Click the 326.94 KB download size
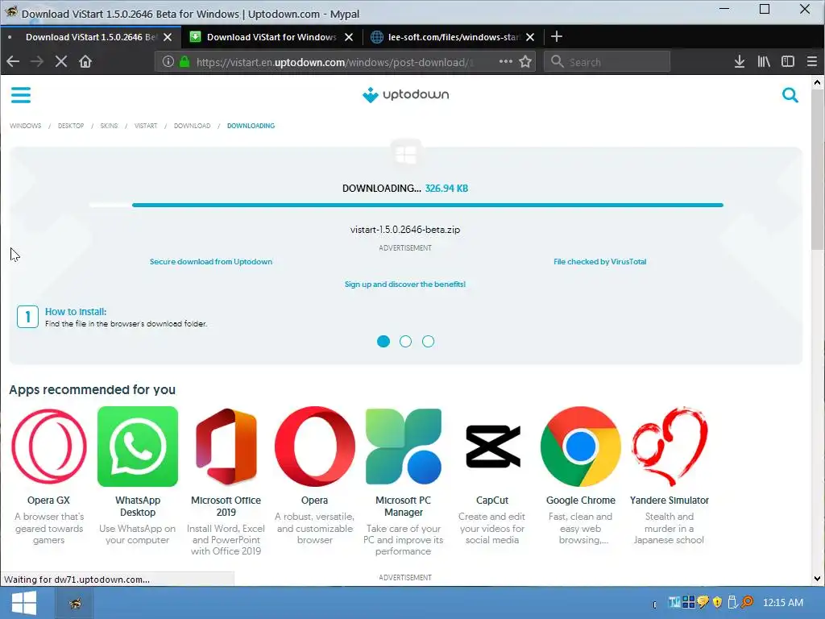 [446, 189]
